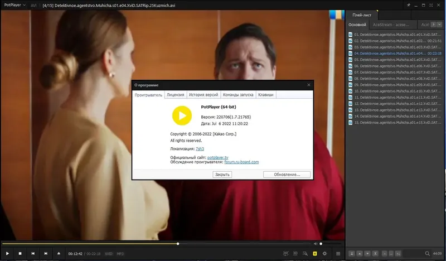The height and width of the screenshot is (261, 446).
Task: Select playlist item 08 e08
Action: [395, 78]
